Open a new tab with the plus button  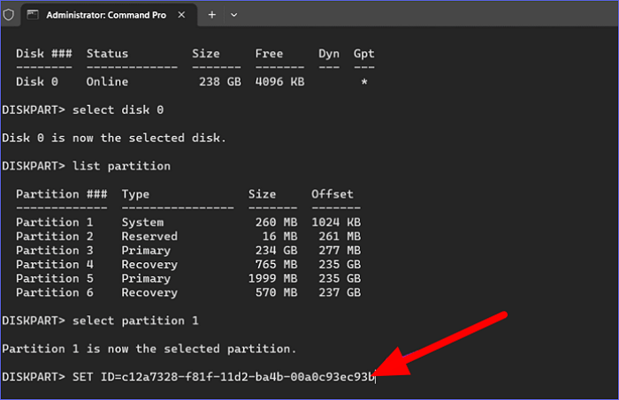tap(212, 15)
